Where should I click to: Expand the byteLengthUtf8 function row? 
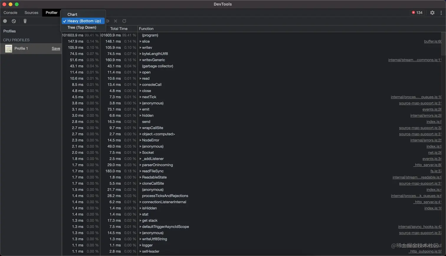point(140,54)
